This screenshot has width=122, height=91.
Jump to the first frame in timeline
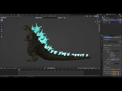coord(48,68)
